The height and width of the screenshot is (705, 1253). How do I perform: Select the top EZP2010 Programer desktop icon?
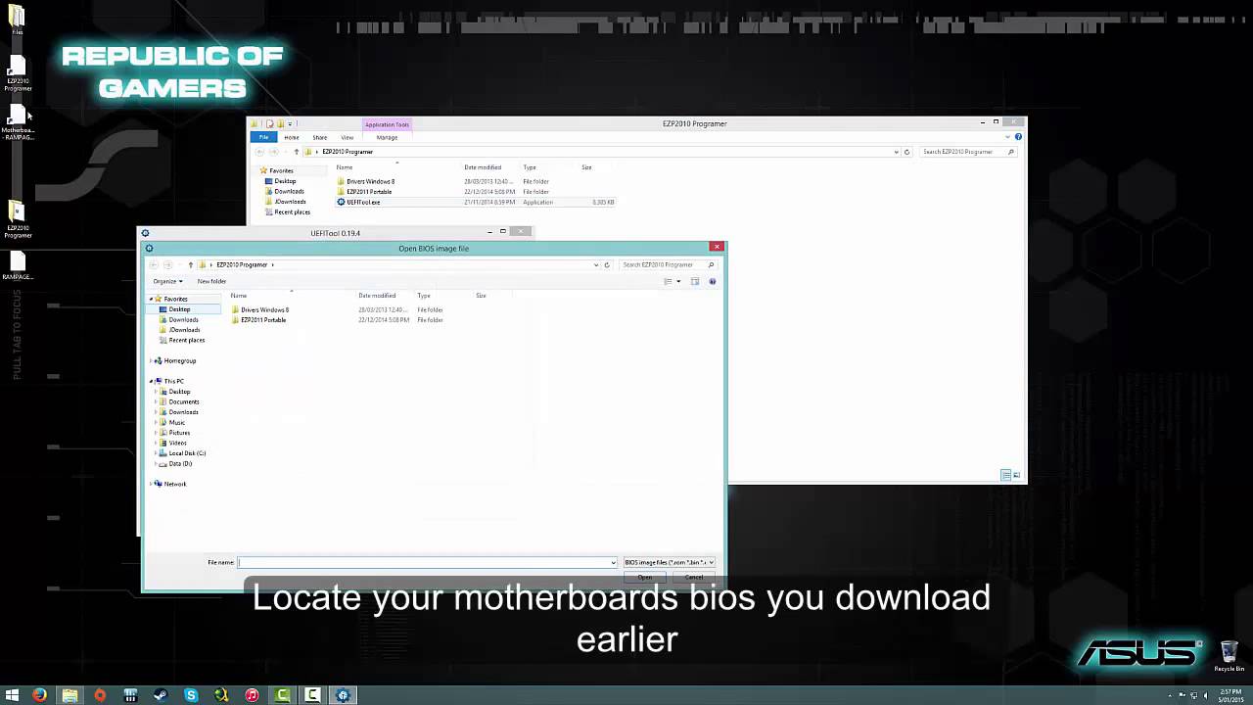(18, 75)
